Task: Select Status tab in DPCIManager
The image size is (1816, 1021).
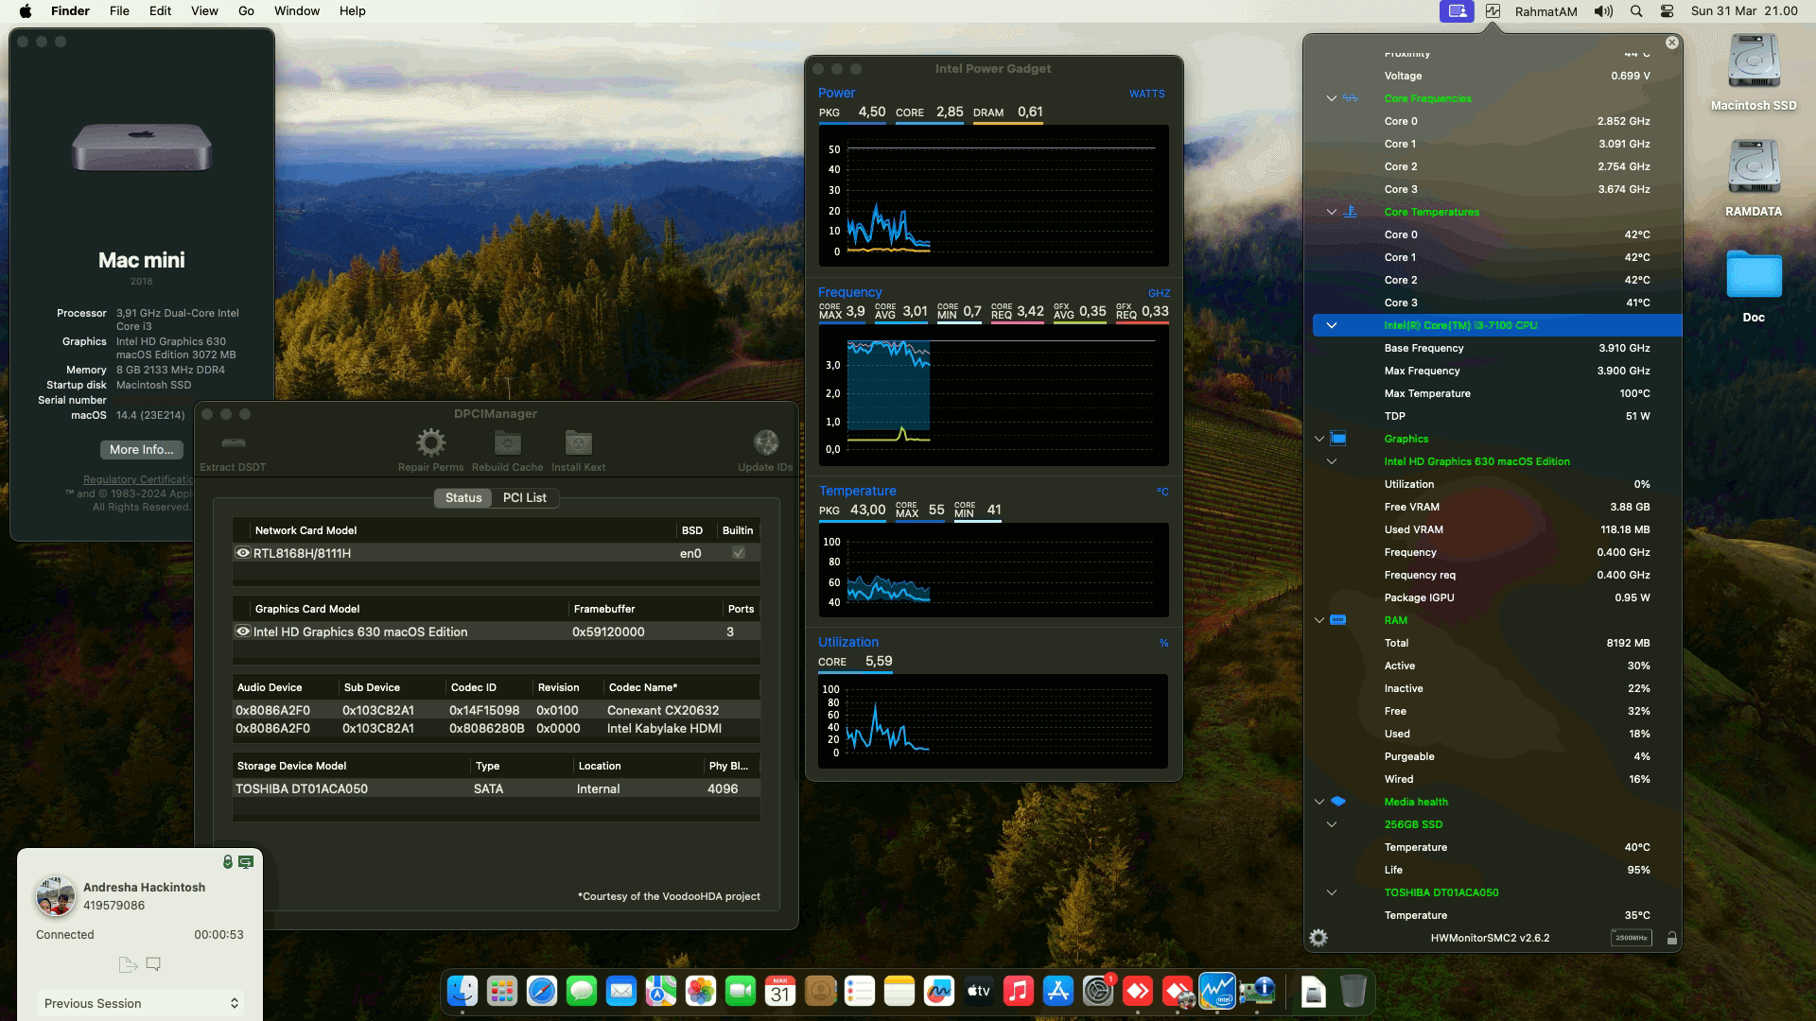Action: [x=463, y=497]
